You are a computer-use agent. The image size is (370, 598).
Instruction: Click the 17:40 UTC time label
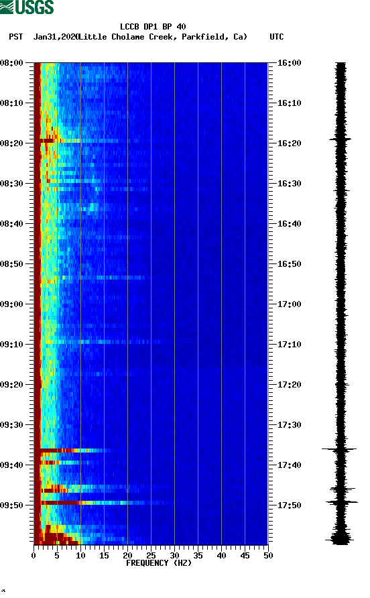289,465
